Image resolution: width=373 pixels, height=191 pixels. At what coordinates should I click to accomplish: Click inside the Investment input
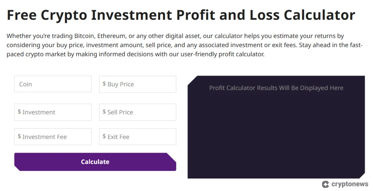53,112
